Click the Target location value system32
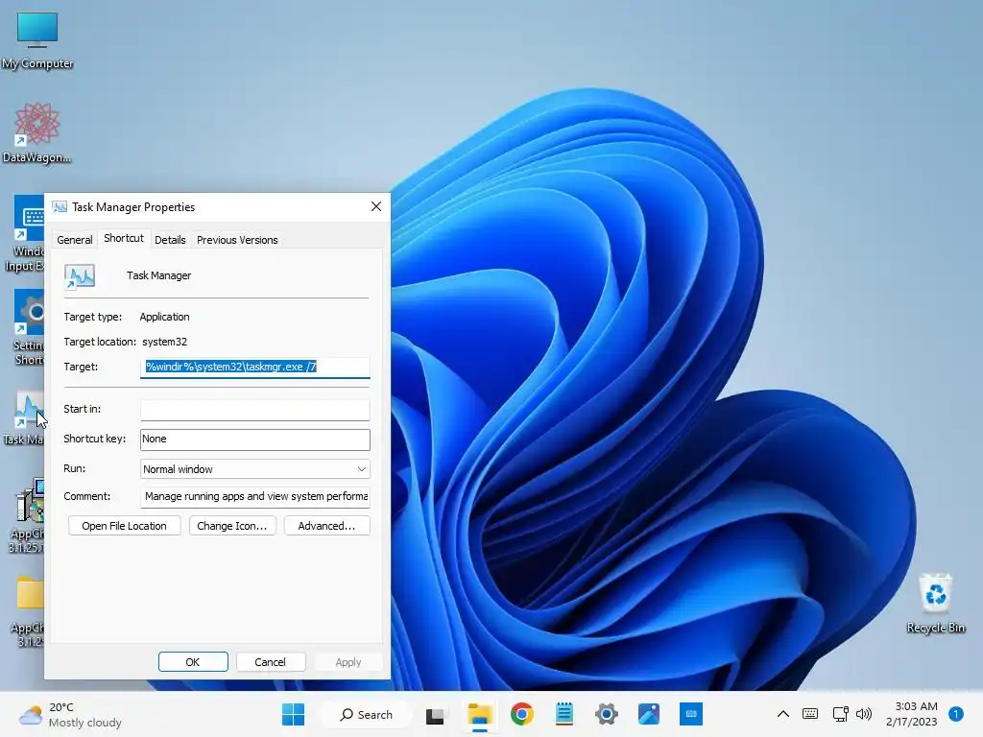The width and height of the screenshot is (983, 737). click(x=164, y=343)
